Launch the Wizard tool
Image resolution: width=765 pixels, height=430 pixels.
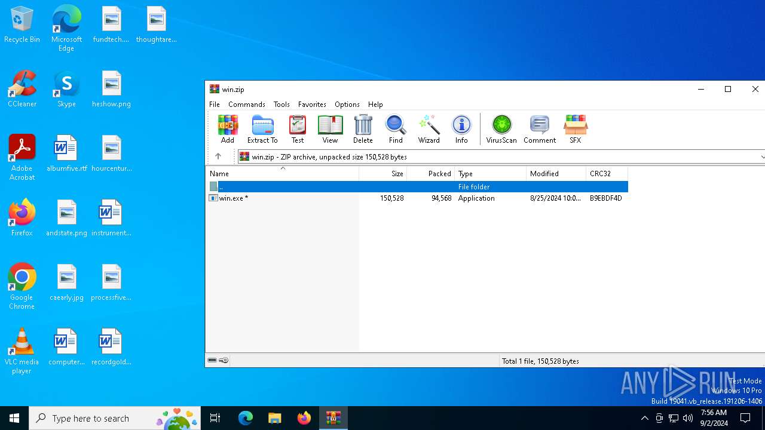click(429, 129)
